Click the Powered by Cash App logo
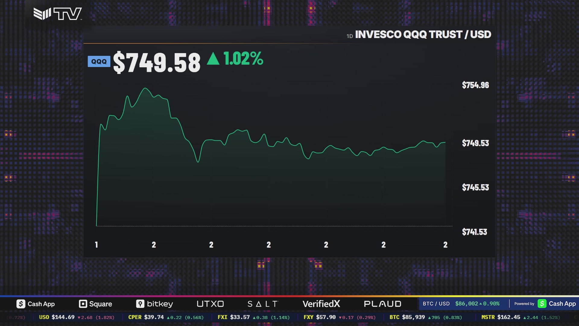The image size is (579, 326). [x=545, y=304]
